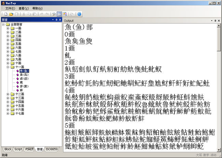Open the blue Help question mark icon
The width and height of the screenshot is (222, 158).
(x=79, y=14)
